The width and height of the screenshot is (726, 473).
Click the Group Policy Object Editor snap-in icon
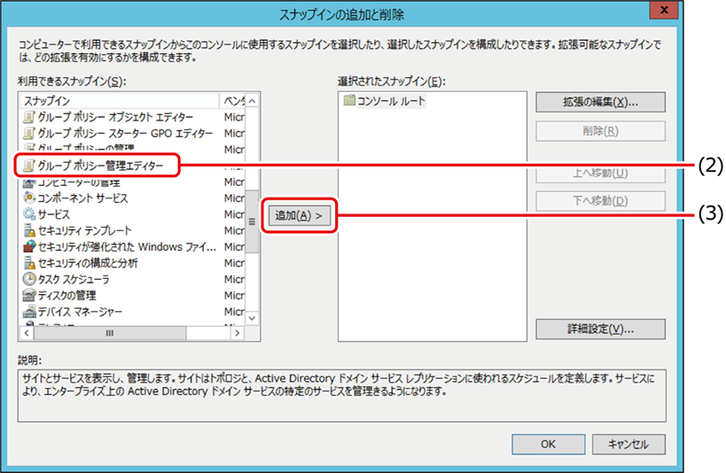[28, 117]
